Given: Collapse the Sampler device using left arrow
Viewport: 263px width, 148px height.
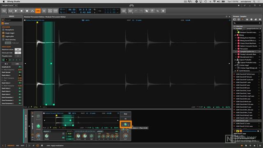Looking at the screenshot, I should click(29, 126).
